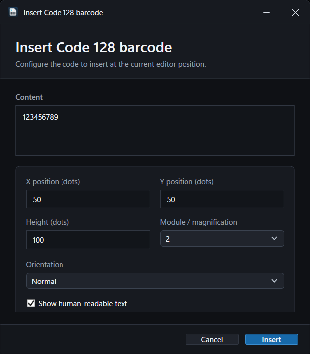Click the chevron arrow of magnification combo
Viewport: 310px width, 354px height.
tap(274, 238)
